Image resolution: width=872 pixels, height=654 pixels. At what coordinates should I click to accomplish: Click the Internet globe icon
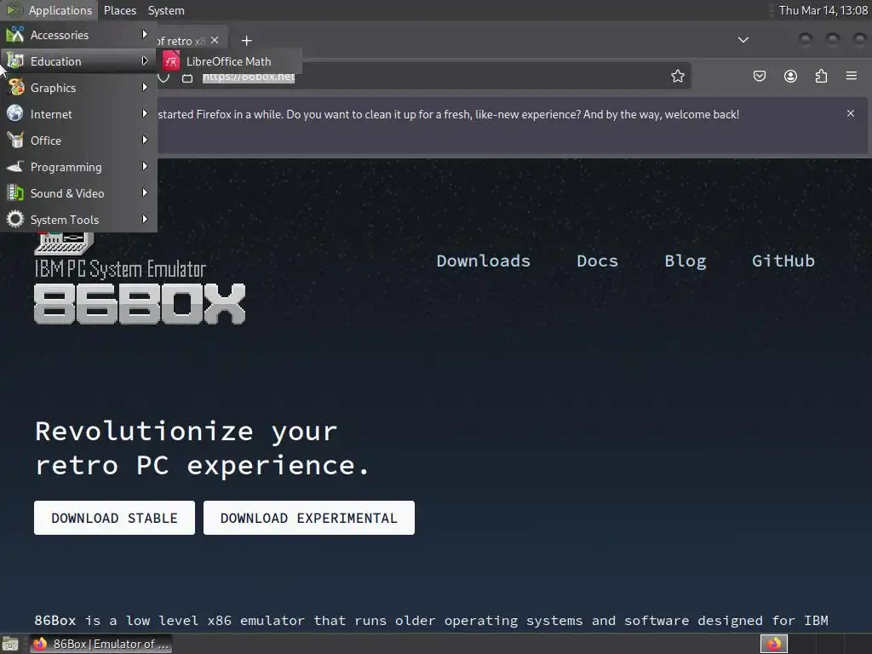click(x=15, y=113)
